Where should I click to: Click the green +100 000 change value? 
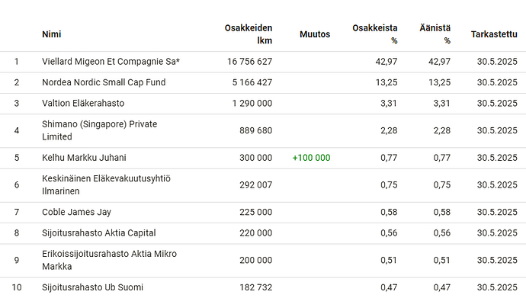[311, 158]
